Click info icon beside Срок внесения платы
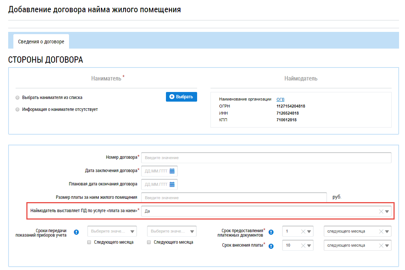The image size is (405, 270). tap(271, 246)
